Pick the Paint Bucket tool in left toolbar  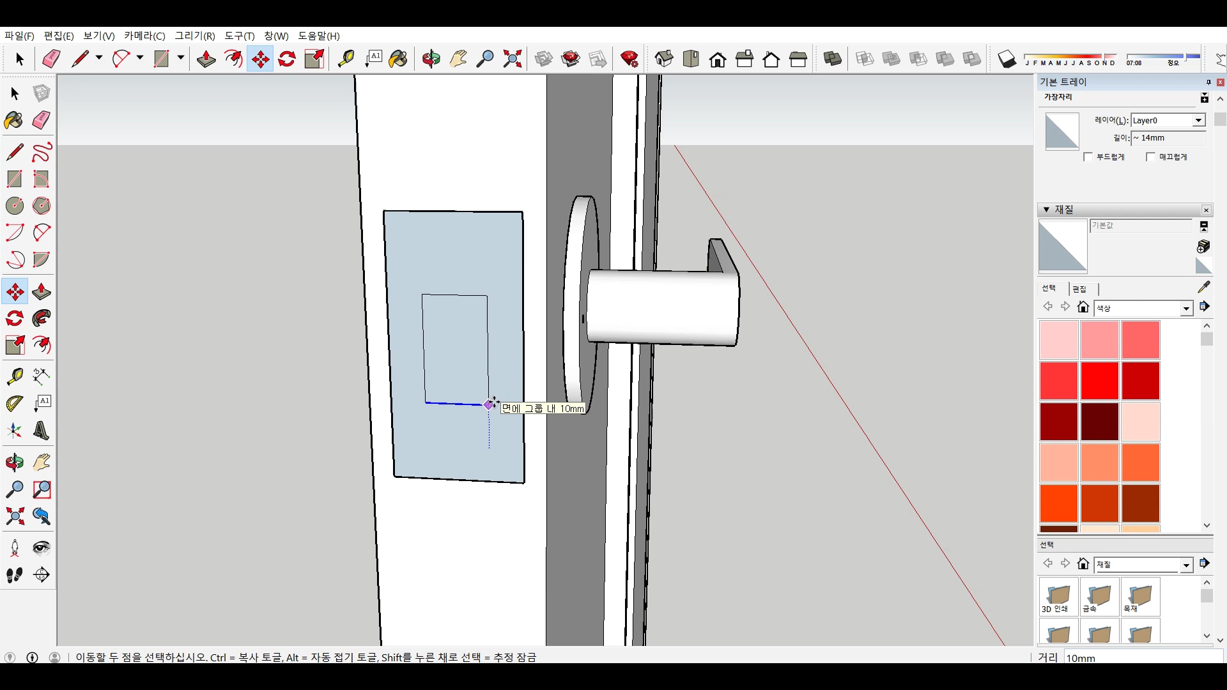click(13, 120)
